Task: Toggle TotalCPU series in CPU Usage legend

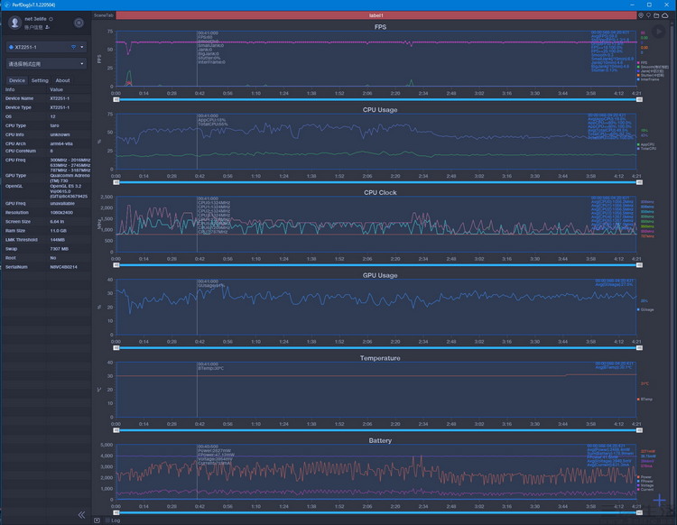Action: (x=646, y=149)
